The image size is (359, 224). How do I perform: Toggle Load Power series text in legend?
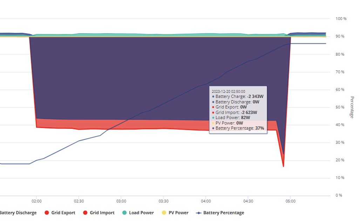tap(141, 213)
